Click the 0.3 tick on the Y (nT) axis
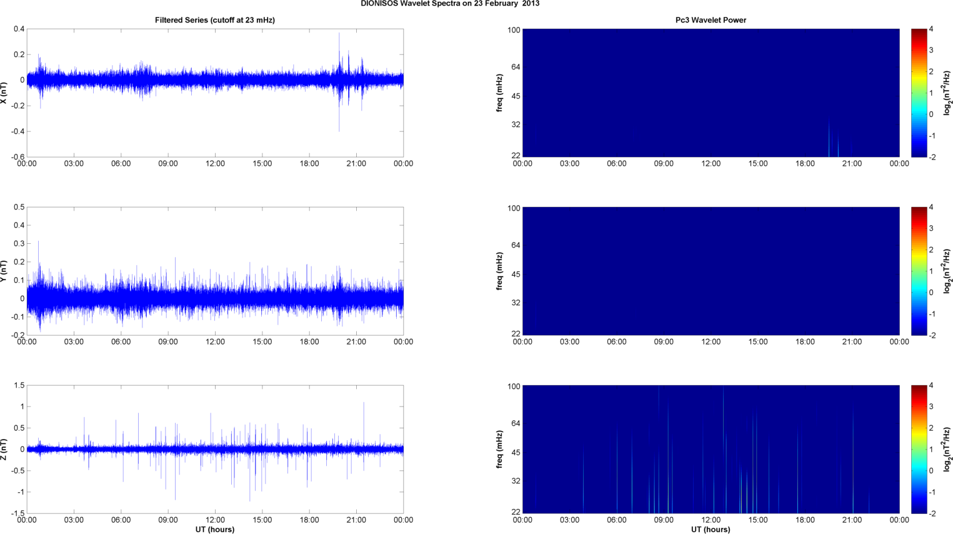953x534 pixels. [x=19, y=243]
